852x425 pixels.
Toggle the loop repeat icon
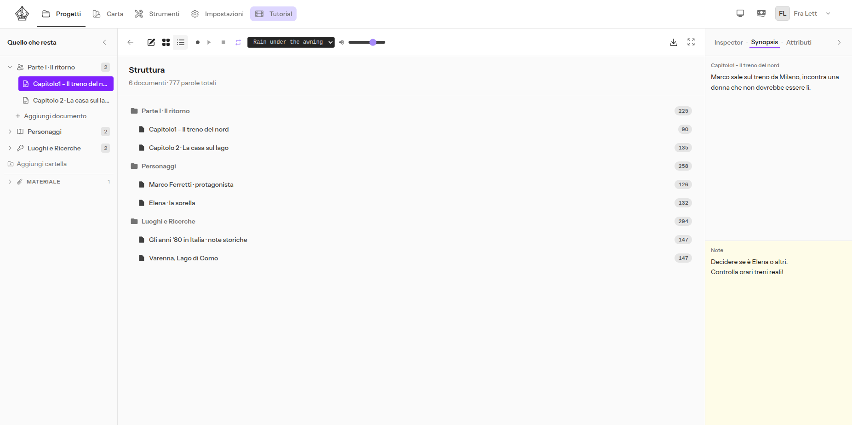click(x=238, y=42)
